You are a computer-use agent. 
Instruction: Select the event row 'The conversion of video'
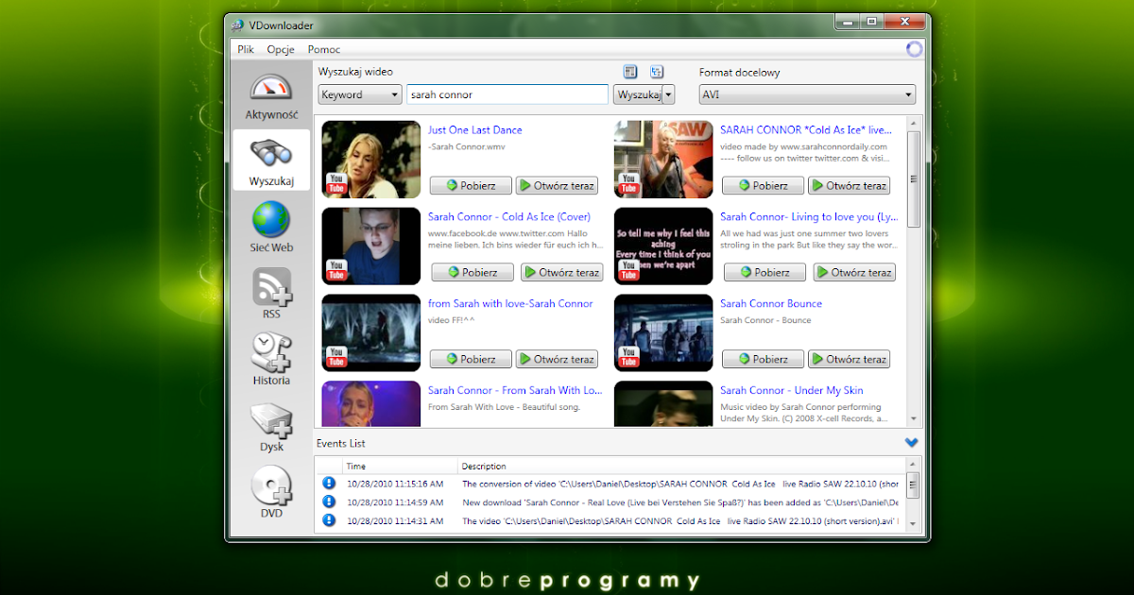[611, 483]
